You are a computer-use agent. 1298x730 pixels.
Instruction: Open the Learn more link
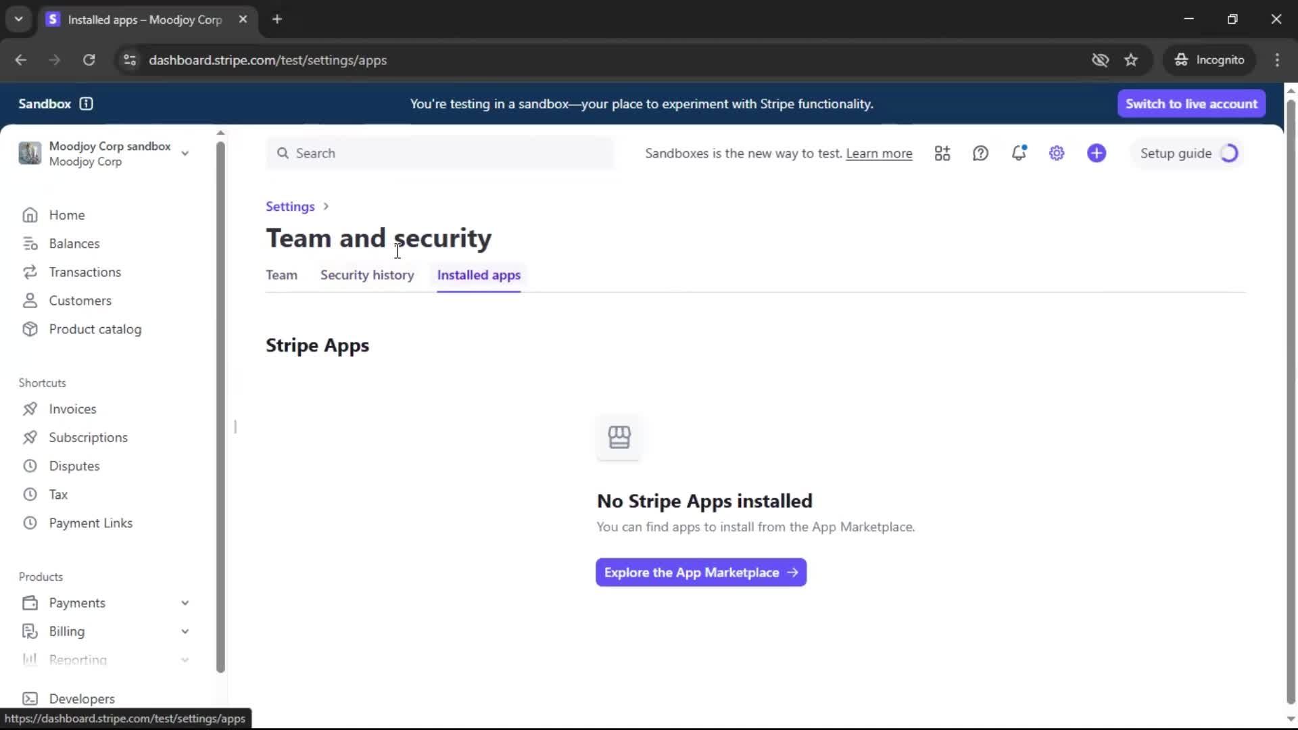[x=879, y=153]
